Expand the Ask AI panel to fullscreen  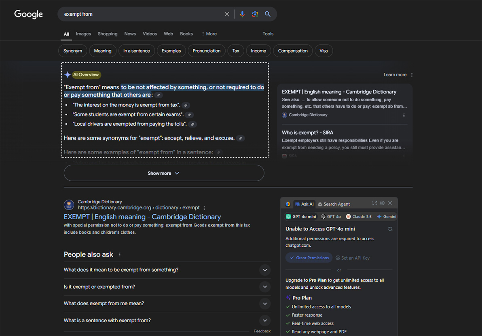click(x=374, y=203)
